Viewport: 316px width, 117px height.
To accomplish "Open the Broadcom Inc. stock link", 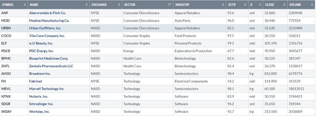I will click(x=40, y=74).
